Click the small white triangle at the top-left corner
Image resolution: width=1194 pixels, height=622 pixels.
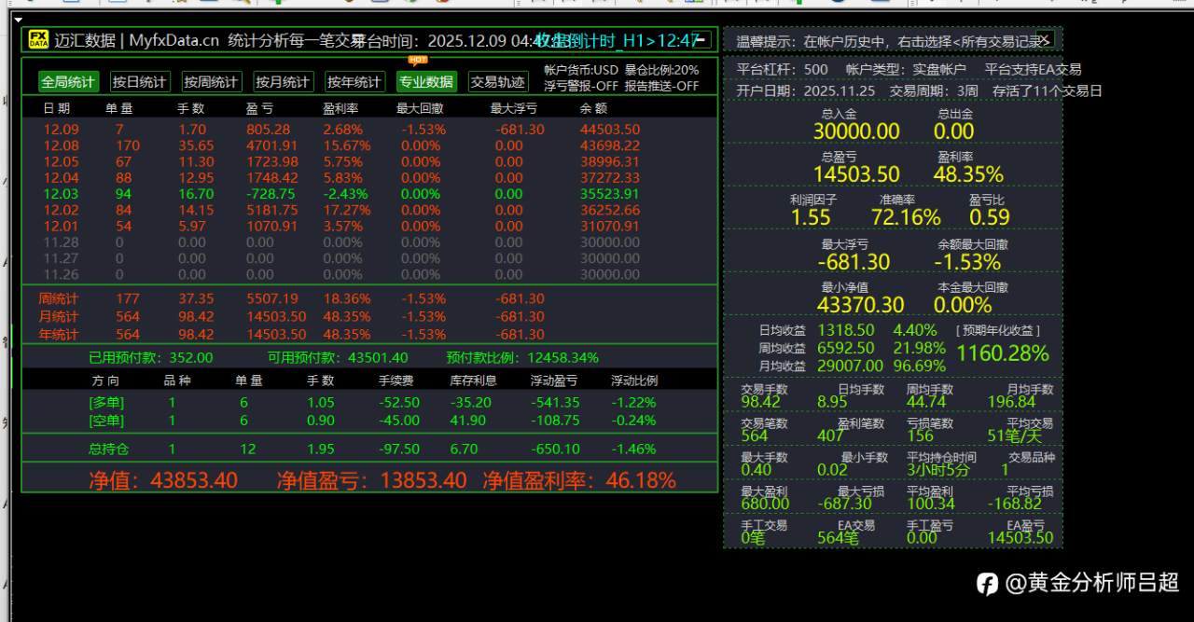18,19
